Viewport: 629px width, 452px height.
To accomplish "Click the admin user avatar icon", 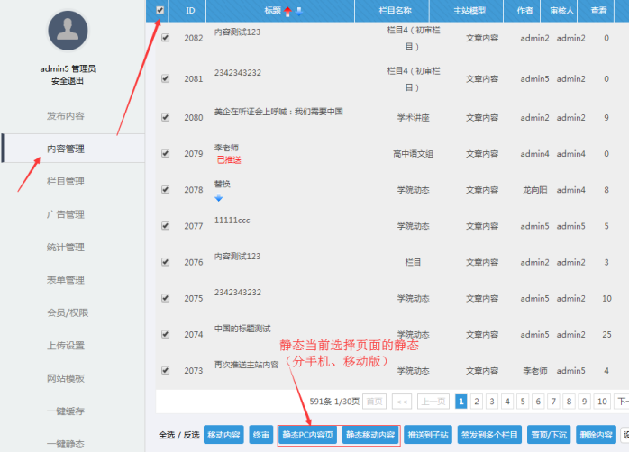I will point(72,33).
